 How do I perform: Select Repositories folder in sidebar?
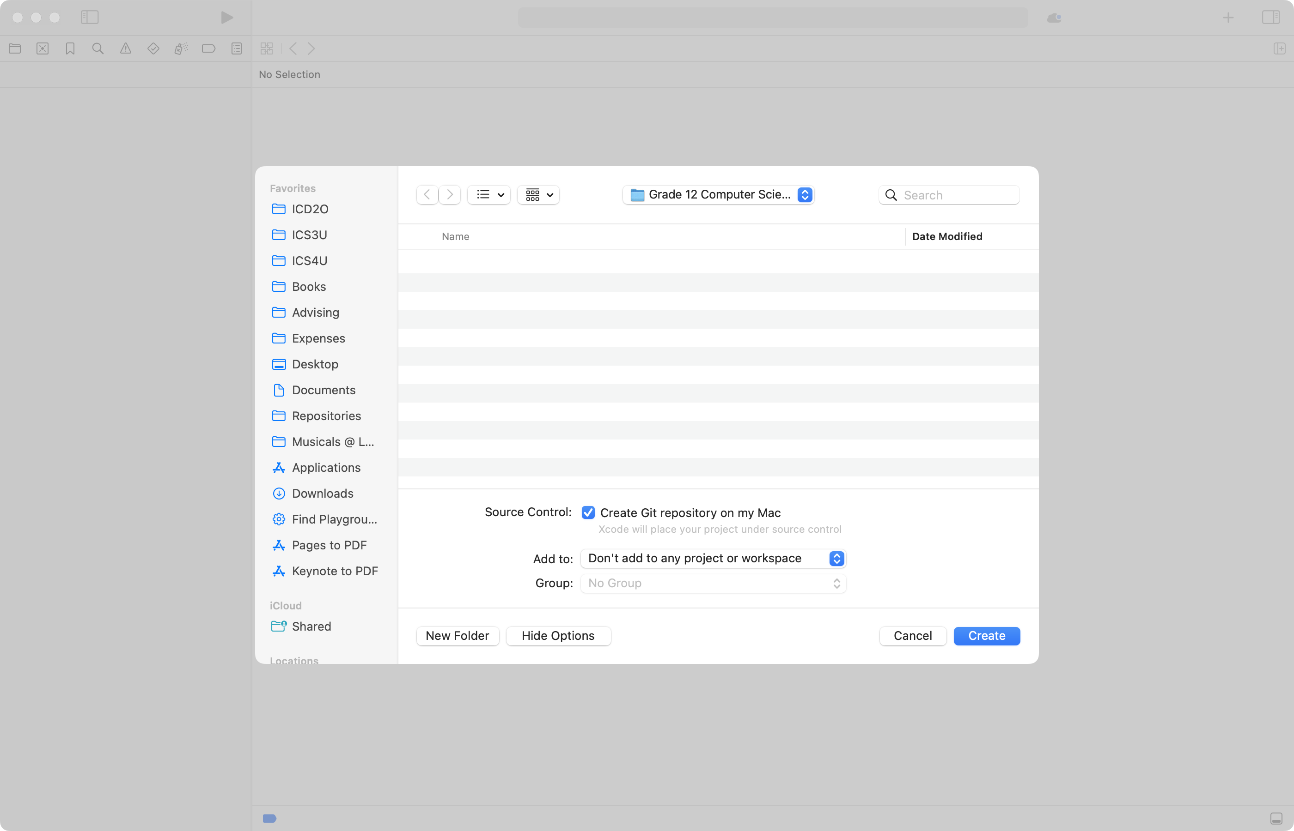tap(326, 415)
